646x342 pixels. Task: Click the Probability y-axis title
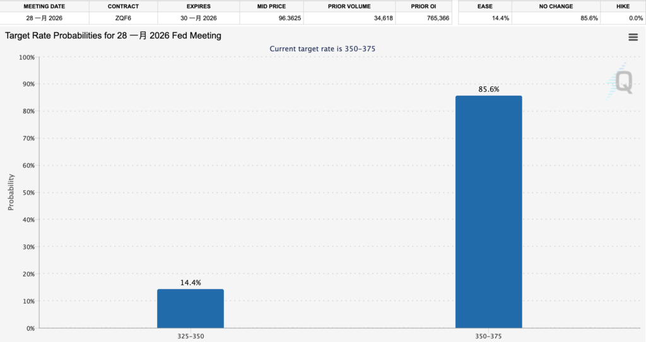coord(11,192)
